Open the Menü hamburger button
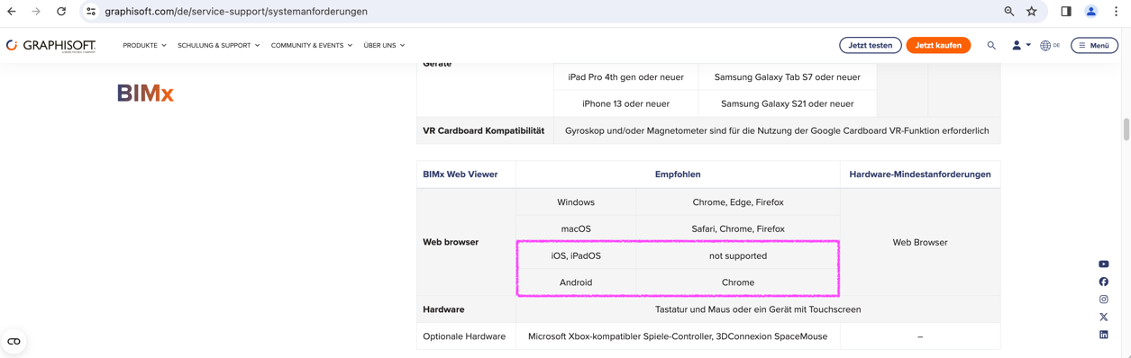 (1094, 45)
